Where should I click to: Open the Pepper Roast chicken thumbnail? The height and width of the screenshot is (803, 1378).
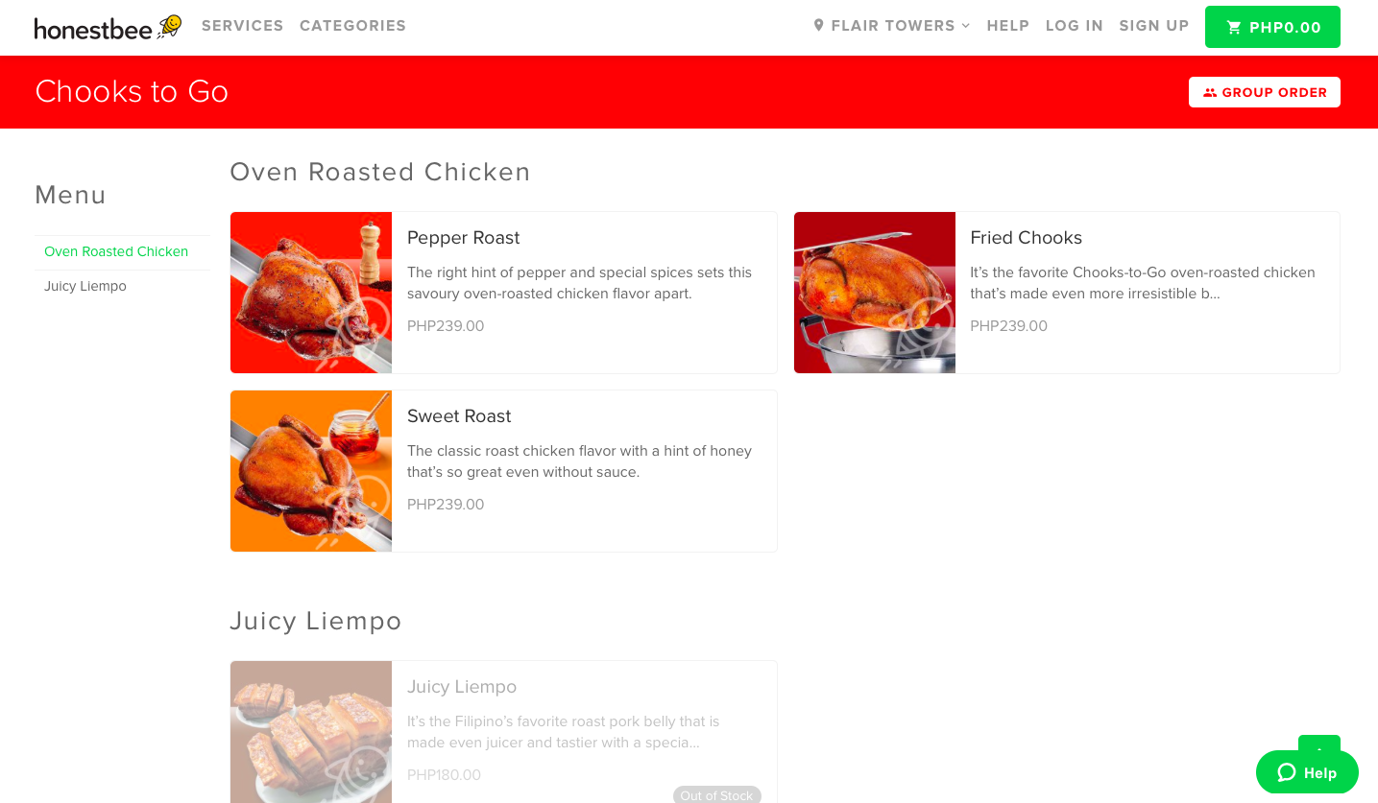coord(311,293)
